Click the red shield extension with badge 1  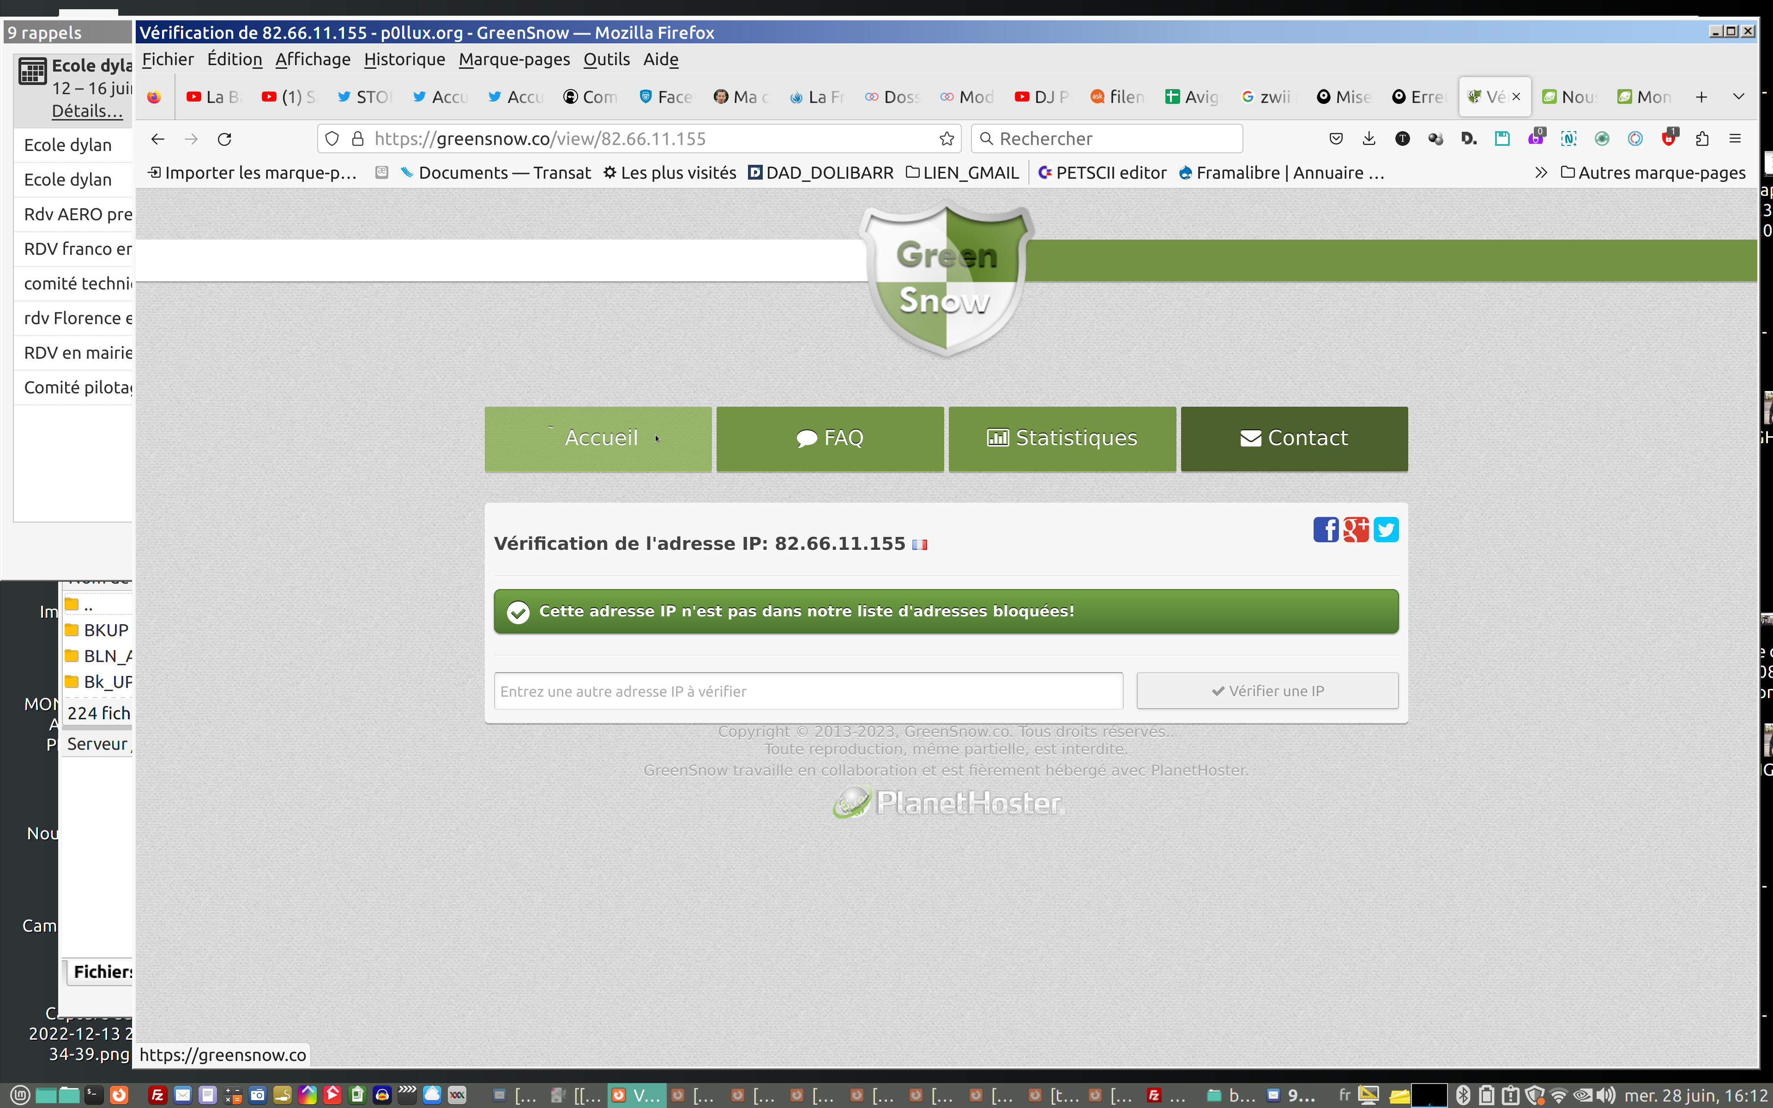pyautogui.click(x=1668, y=138)
